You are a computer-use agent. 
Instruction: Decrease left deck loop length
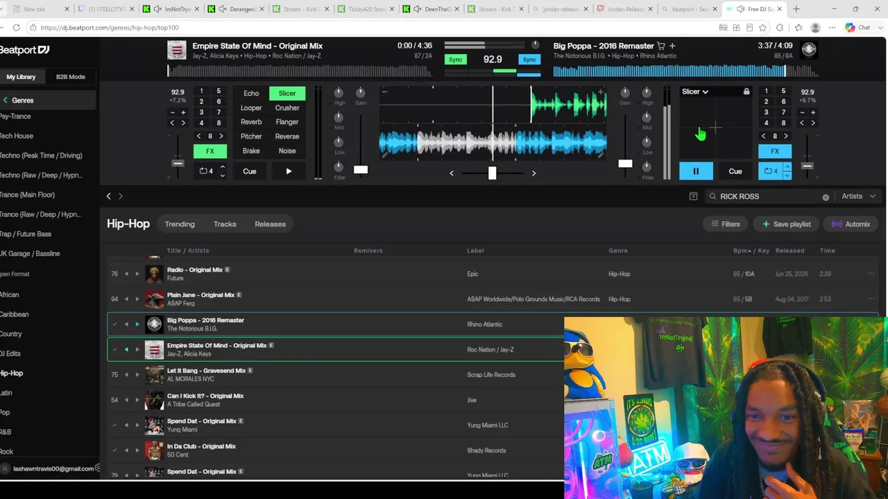click(x=222, y=175)
